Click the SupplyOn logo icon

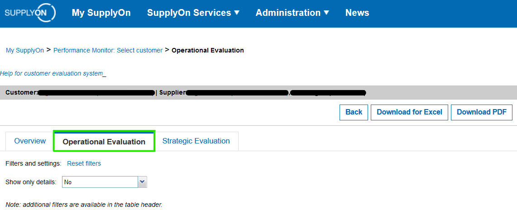point(30,13)
